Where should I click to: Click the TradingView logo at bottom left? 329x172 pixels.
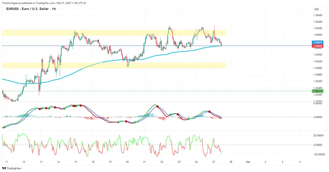pos(12,168)
